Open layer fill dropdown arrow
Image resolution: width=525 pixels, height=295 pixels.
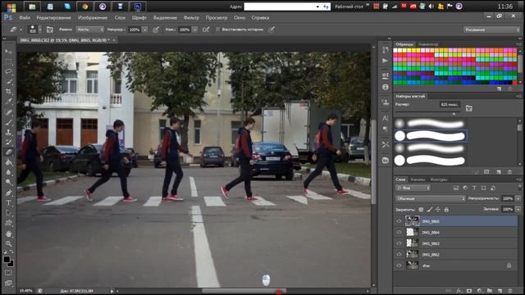click(518, 209)
